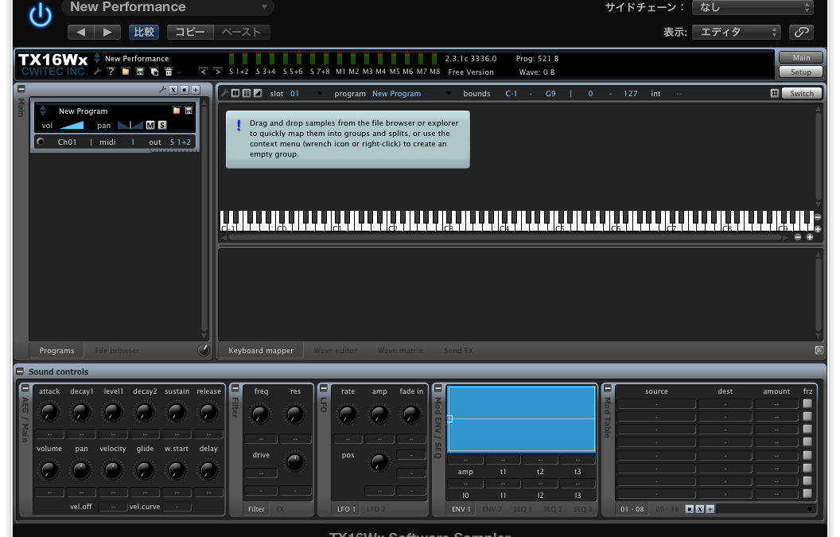Click the grid icon beside Switch button
Viewport: 840px width, 537px height.
pyautogui.click(x=774, y=93)
